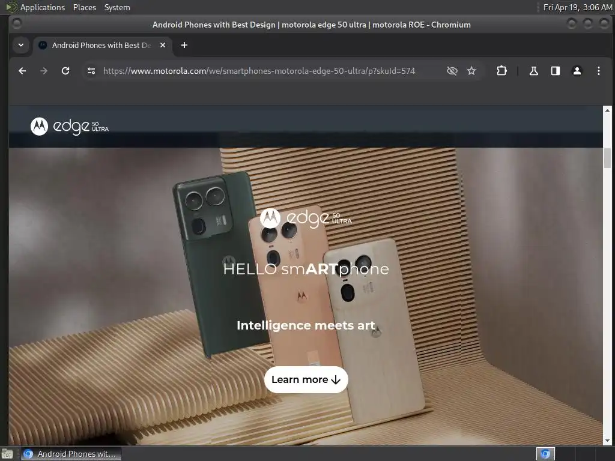Click the Applications menu logo icon
615x461 pixels.
11,7
